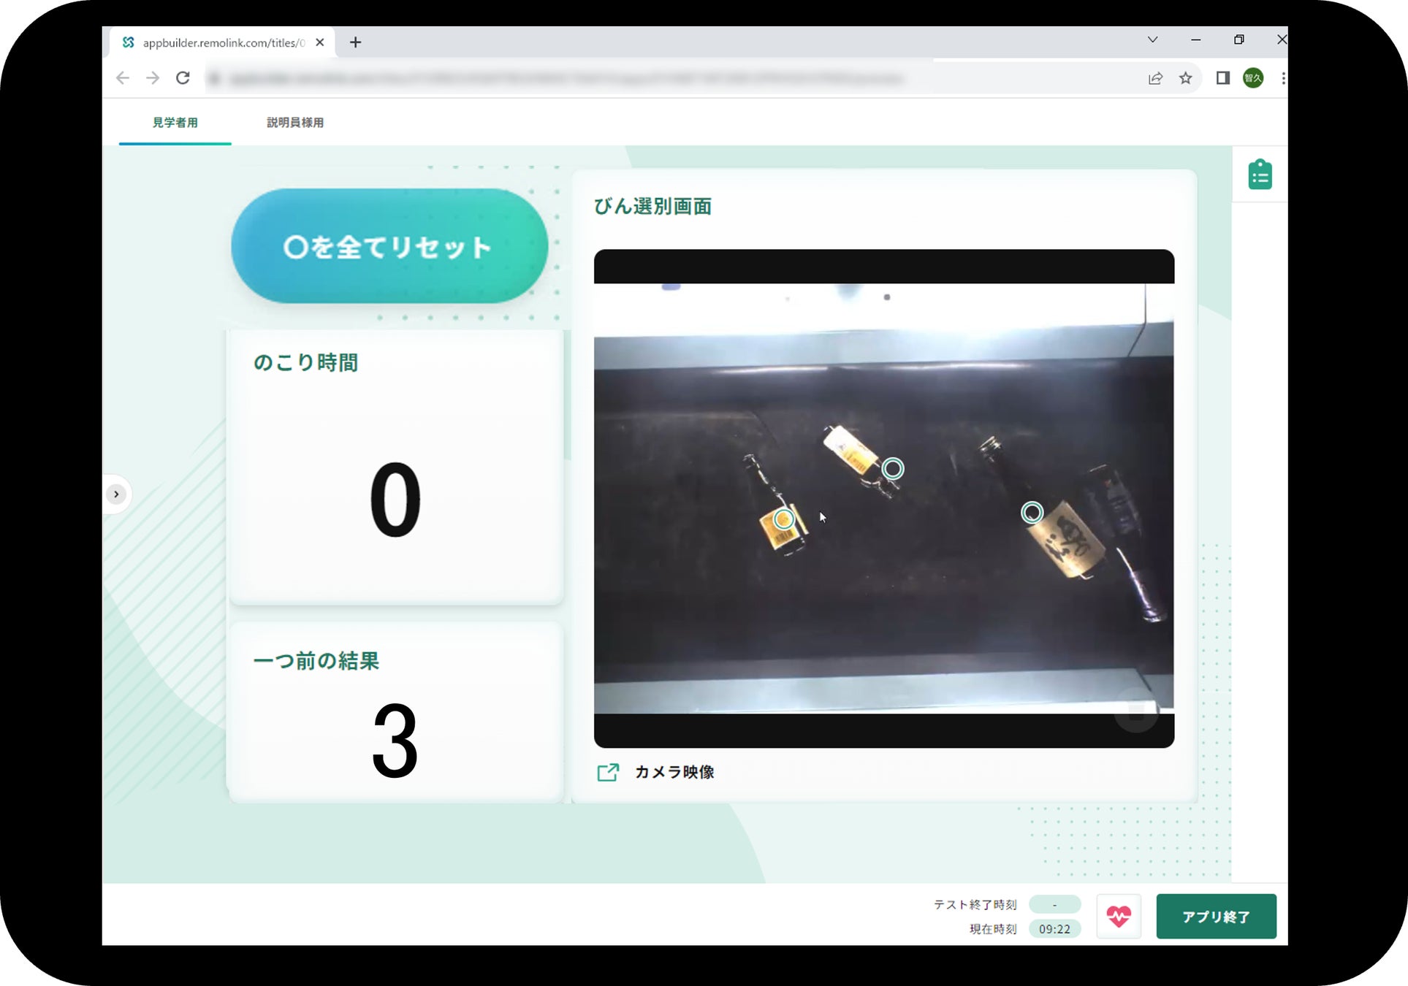Open camera feed in external window icon
Image resolution: width=1408 pixels, height=986 pixels.
click(x=608, y=772)
